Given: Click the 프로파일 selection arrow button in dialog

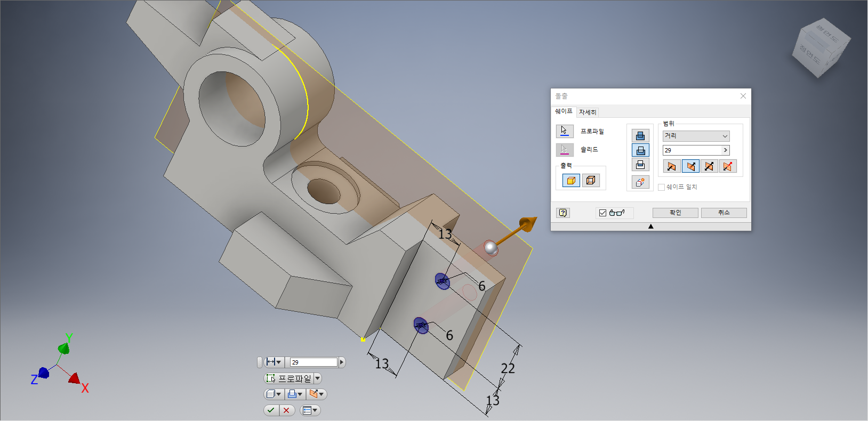Looking at the screenshot, I should (565, 131).
